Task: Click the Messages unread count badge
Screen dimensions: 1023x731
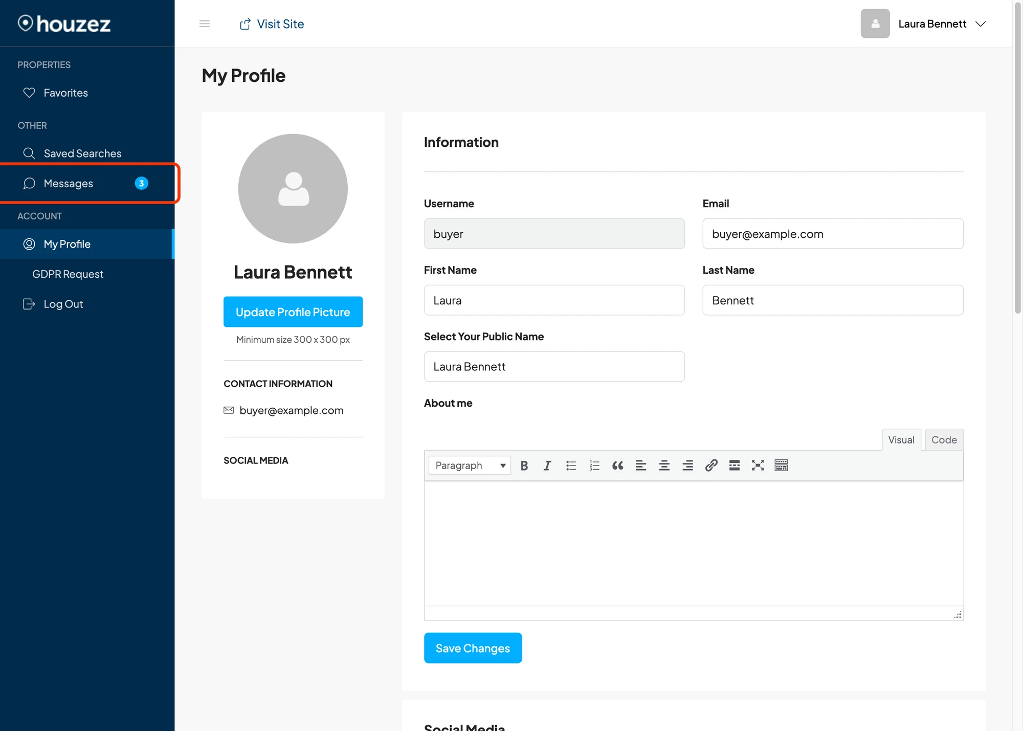Action: pyautogui.click(x=142, y=183)
